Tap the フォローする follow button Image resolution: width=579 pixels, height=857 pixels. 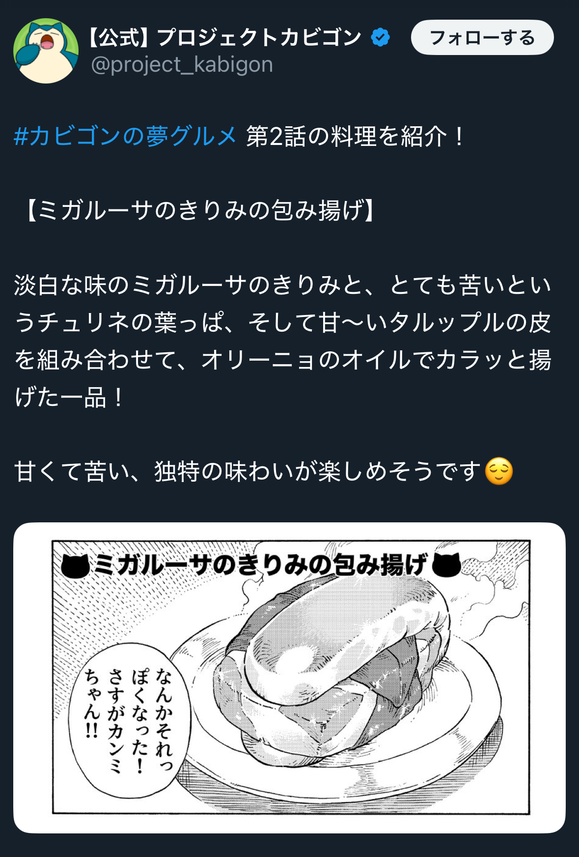pos(482,37)
